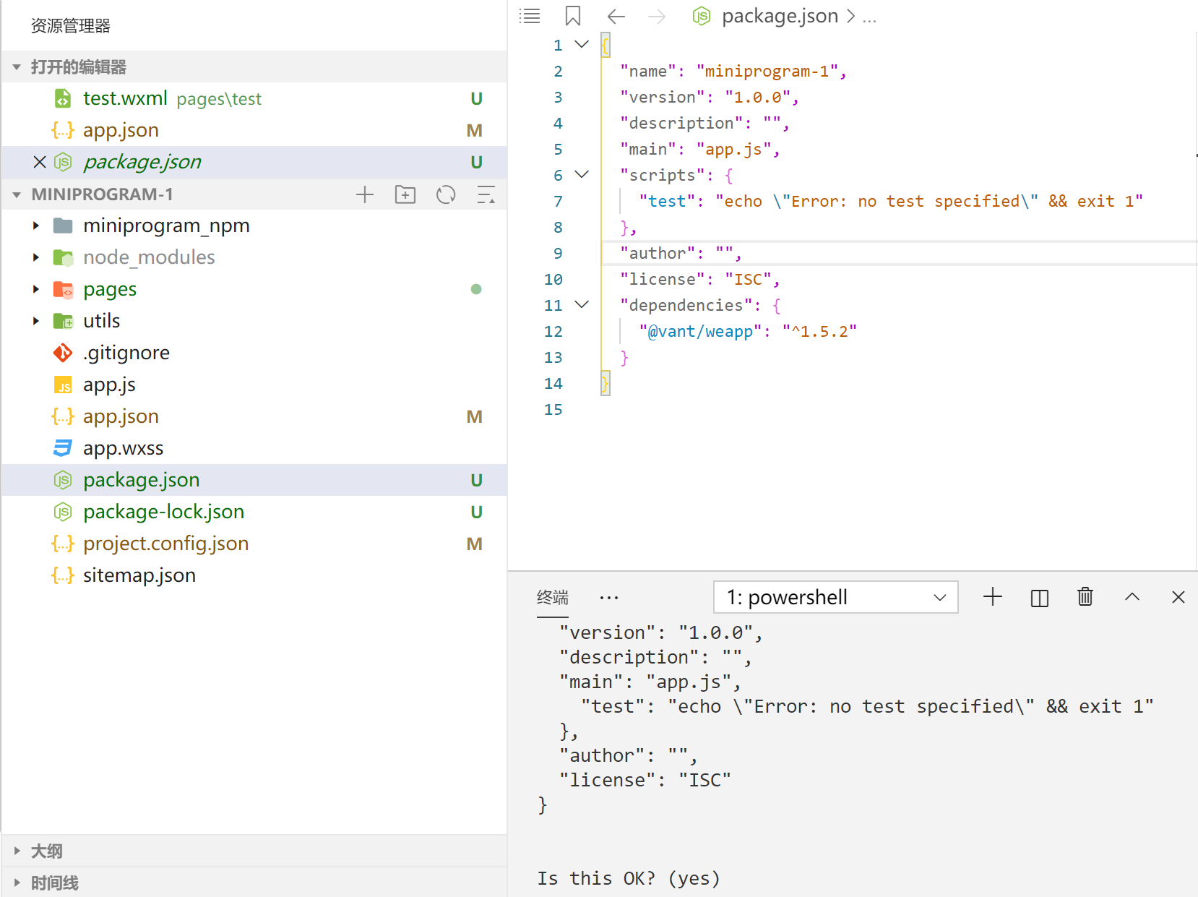
Task: Toggle the bookmark icon in the editor toolbar
Action: [x=573, y=16]
